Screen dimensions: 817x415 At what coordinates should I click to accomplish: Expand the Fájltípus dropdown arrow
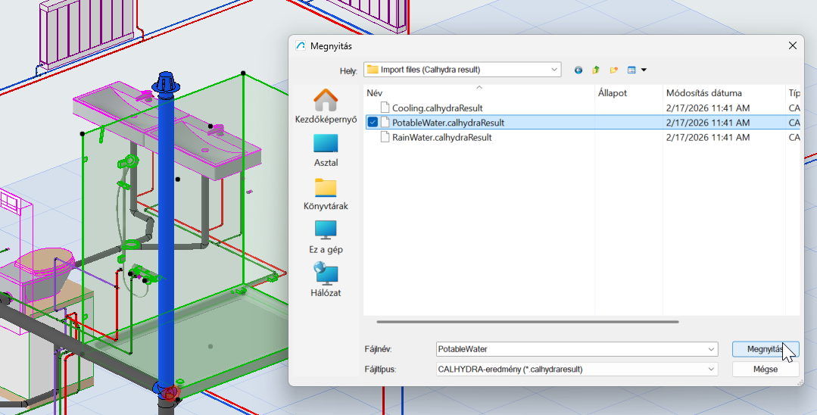[x=711, y=369]
